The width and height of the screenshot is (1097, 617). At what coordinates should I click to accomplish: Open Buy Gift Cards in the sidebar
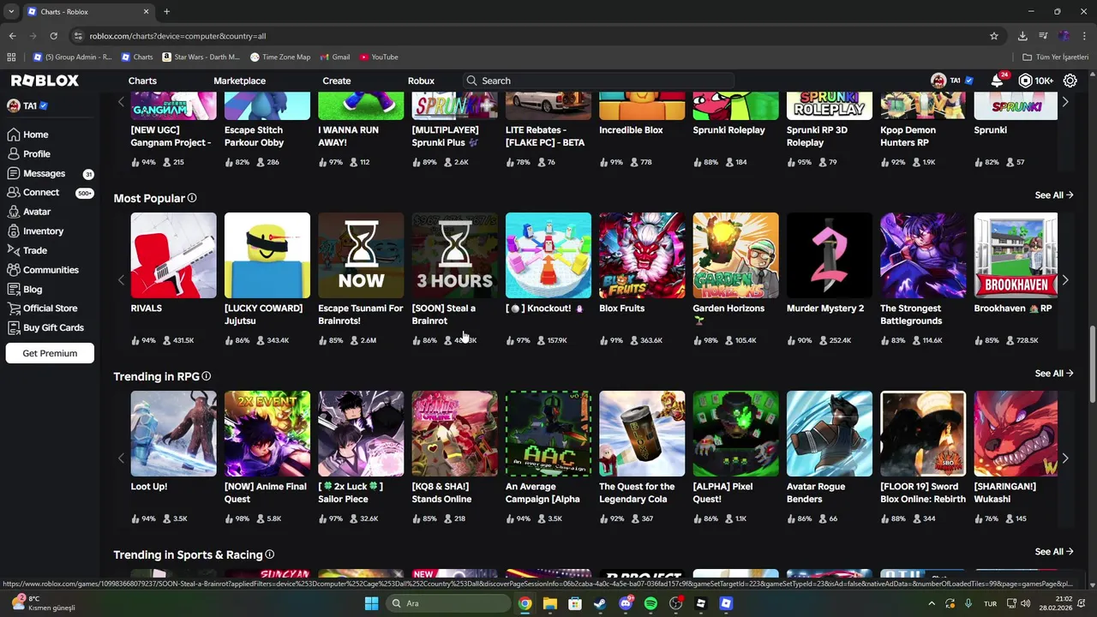pos(50,327)
